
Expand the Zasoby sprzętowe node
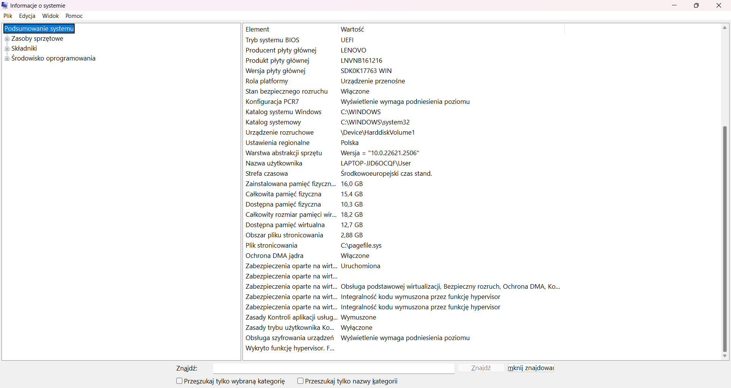click(x=7, y=39)
